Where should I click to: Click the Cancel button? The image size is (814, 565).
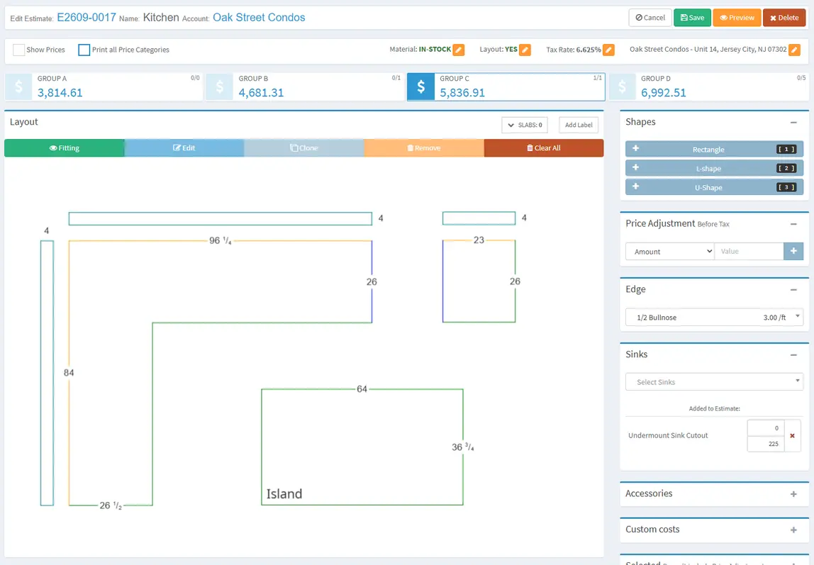pyautogui.click(x=650, y=18)
